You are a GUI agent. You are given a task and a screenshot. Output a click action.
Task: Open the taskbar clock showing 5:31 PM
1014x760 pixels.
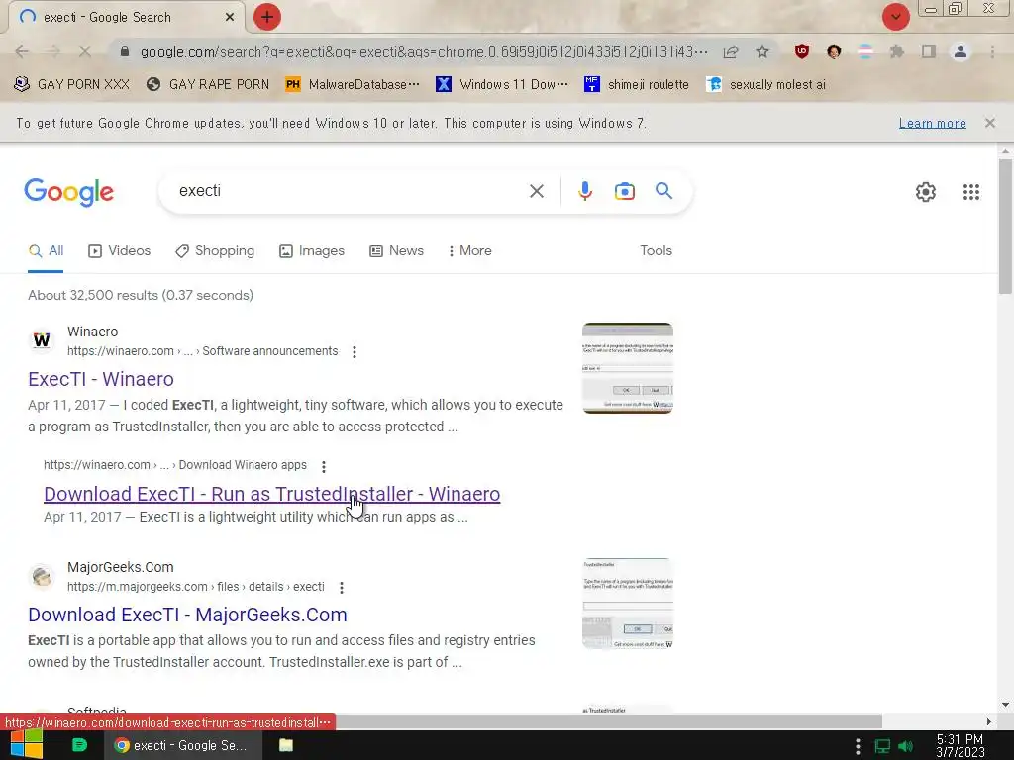(960, 746)
